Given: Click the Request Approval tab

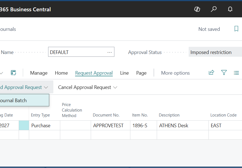Looking at the screenshot, I should pyautogui.click(x=94, y=73).
